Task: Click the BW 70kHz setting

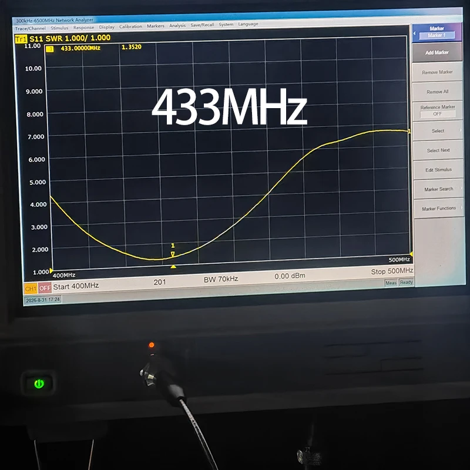Action: click(221, 279)
